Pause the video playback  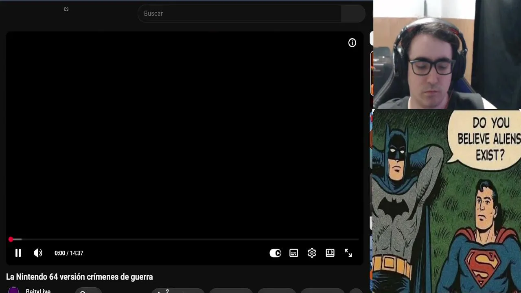(x=18, y=253)
